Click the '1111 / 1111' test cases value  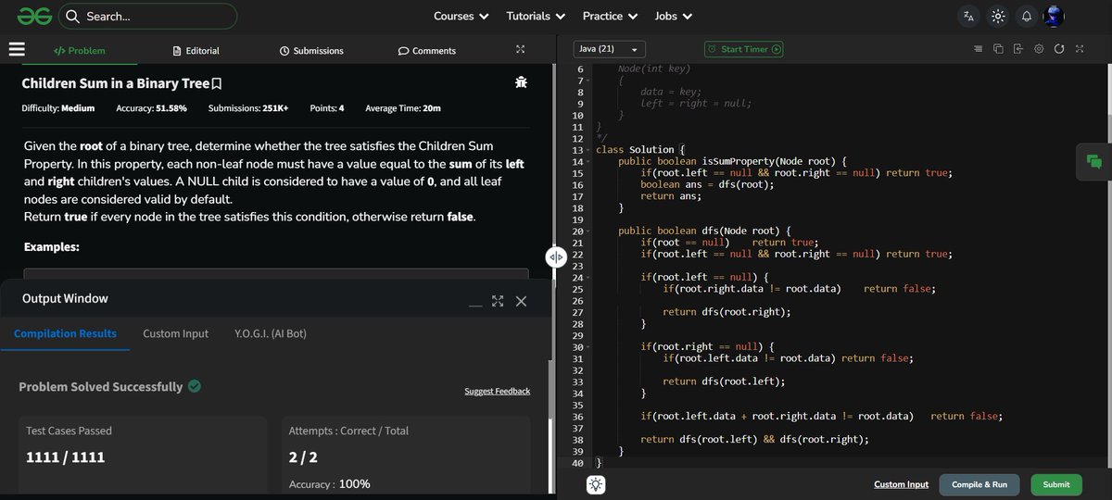(66, 457)
